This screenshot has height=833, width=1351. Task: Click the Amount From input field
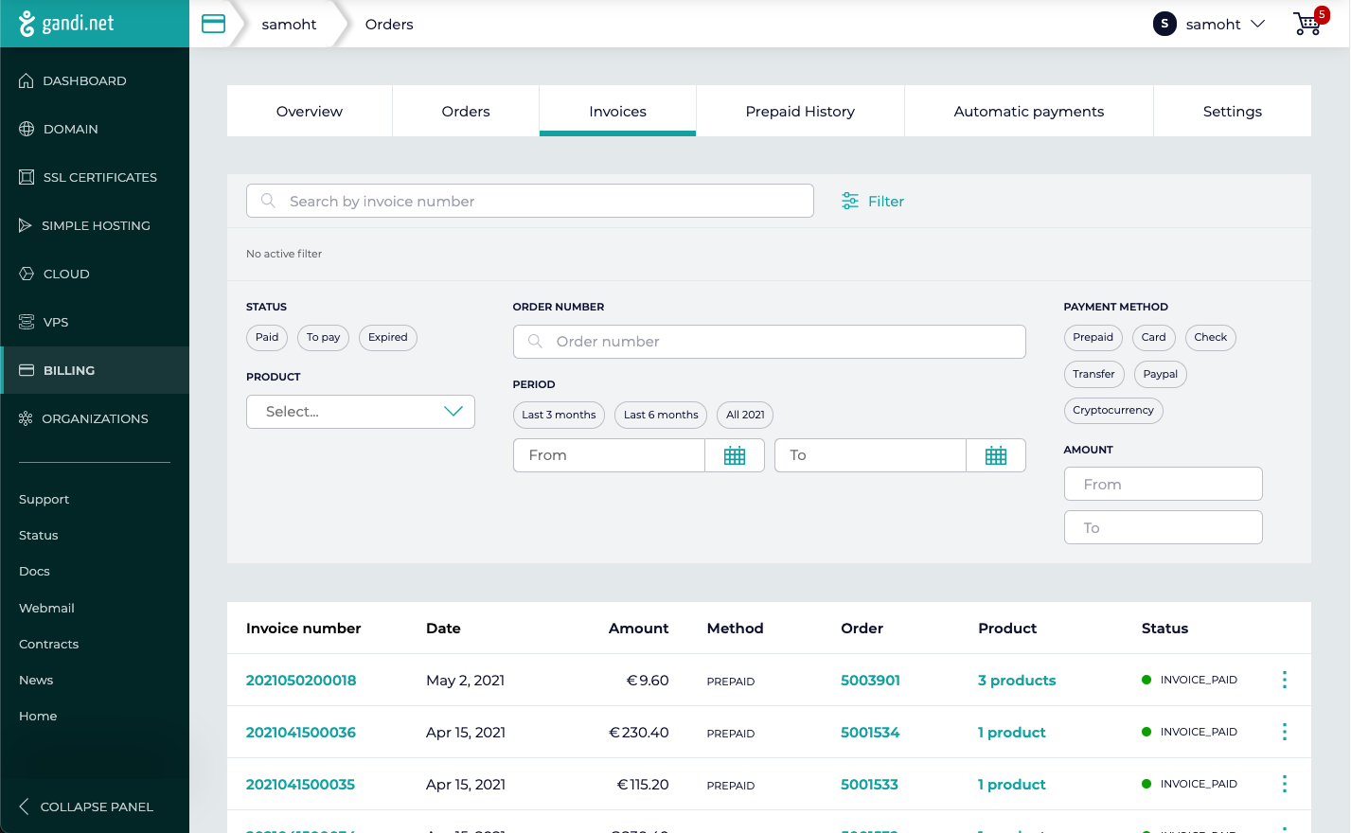tap(1163, 484)
